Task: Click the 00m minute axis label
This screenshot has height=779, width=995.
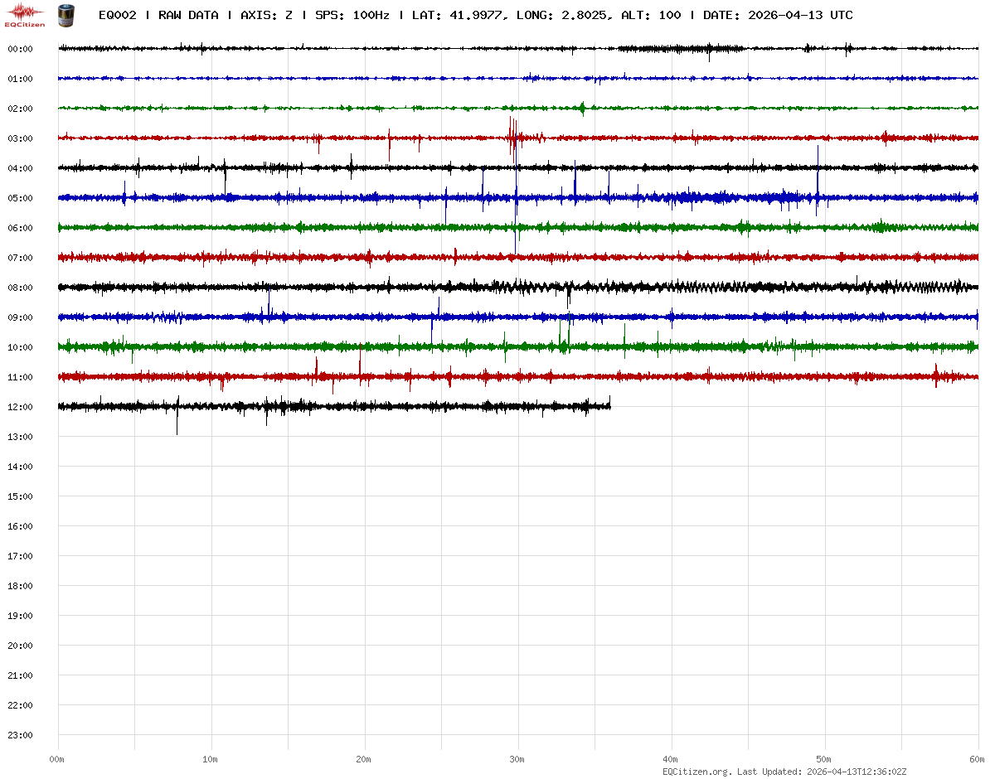Action: (x=57, y=759)
